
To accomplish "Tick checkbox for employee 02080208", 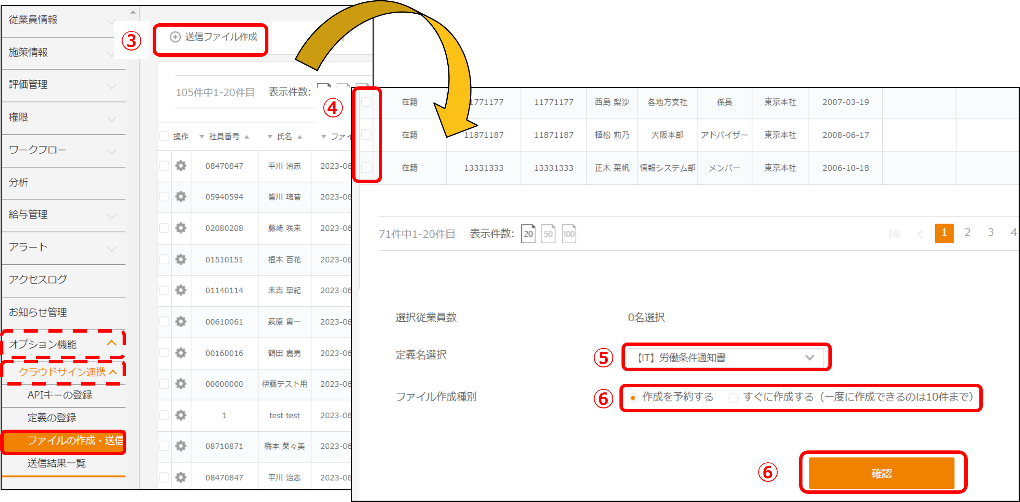I will [x=164, y=228].
